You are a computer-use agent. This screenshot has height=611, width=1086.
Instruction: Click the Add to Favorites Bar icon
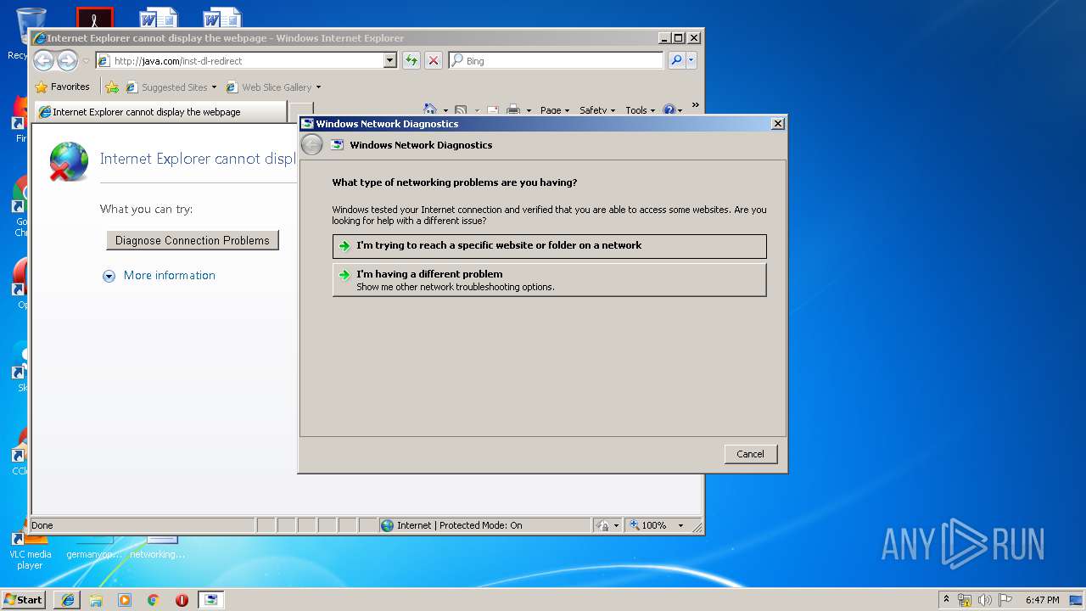point(111,87)
